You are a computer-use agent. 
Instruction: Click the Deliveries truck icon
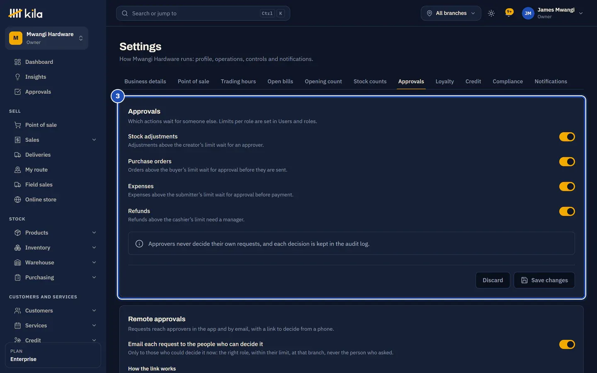point(17,155)
